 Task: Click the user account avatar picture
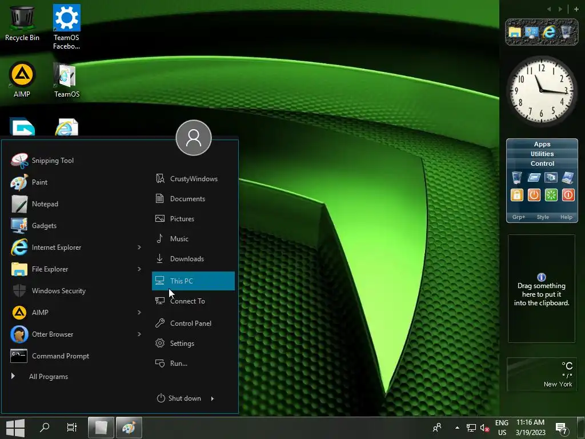(194, 138)
